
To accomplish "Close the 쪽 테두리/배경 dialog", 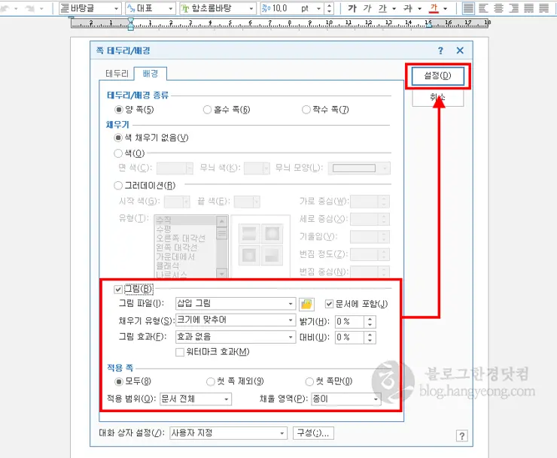I will pyautogui.click(x=460, y=50).
